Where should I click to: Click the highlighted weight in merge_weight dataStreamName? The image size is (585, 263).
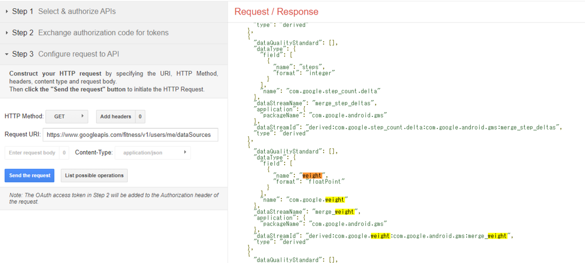[x=344, y=212]
